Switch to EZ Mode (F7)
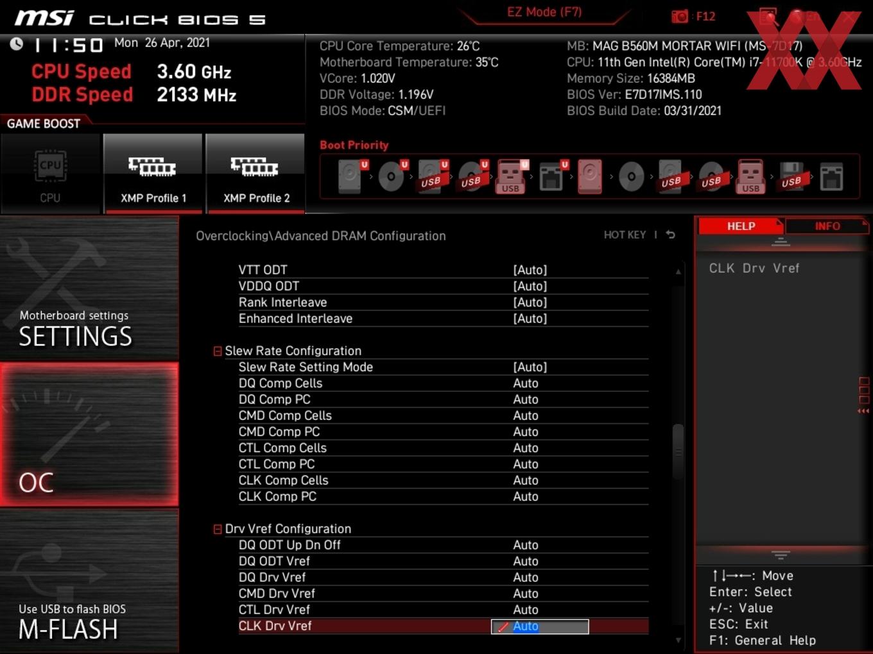 pyautogui.click(x=544, y=12)
